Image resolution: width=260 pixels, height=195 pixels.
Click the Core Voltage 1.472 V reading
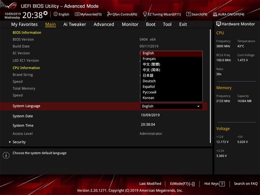(242, 60)
